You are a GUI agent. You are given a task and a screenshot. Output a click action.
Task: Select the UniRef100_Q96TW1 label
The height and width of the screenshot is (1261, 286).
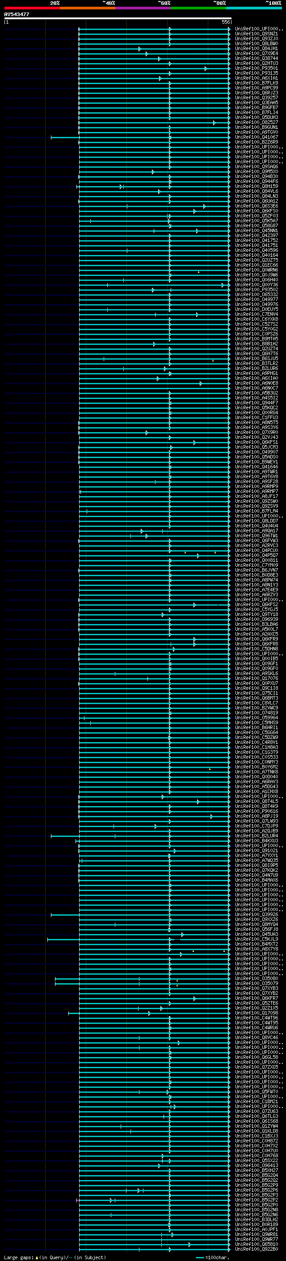(257, 535)
